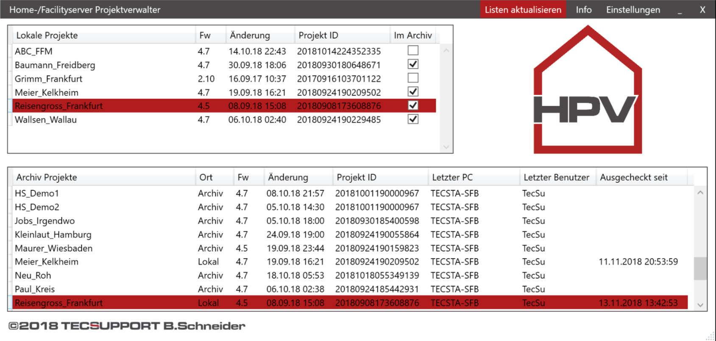Click the Listen aktualisieren button
Image resolution: width=716 pixels, height=341 pixels.
523,10
